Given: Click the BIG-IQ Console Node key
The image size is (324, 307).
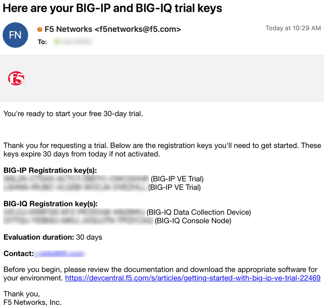Looking at the screenshot, I should pos(78,221).
